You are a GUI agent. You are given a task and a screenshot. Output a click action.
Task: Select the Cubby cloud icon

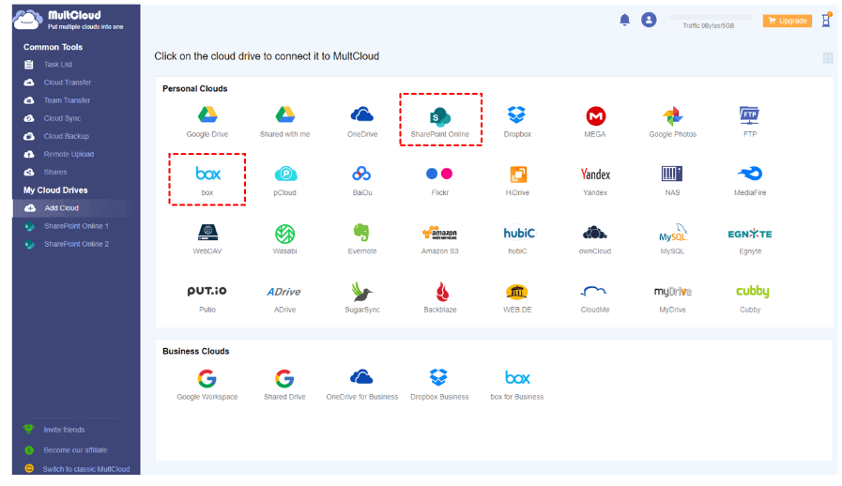pyautogui.click(x=752, y=291)
